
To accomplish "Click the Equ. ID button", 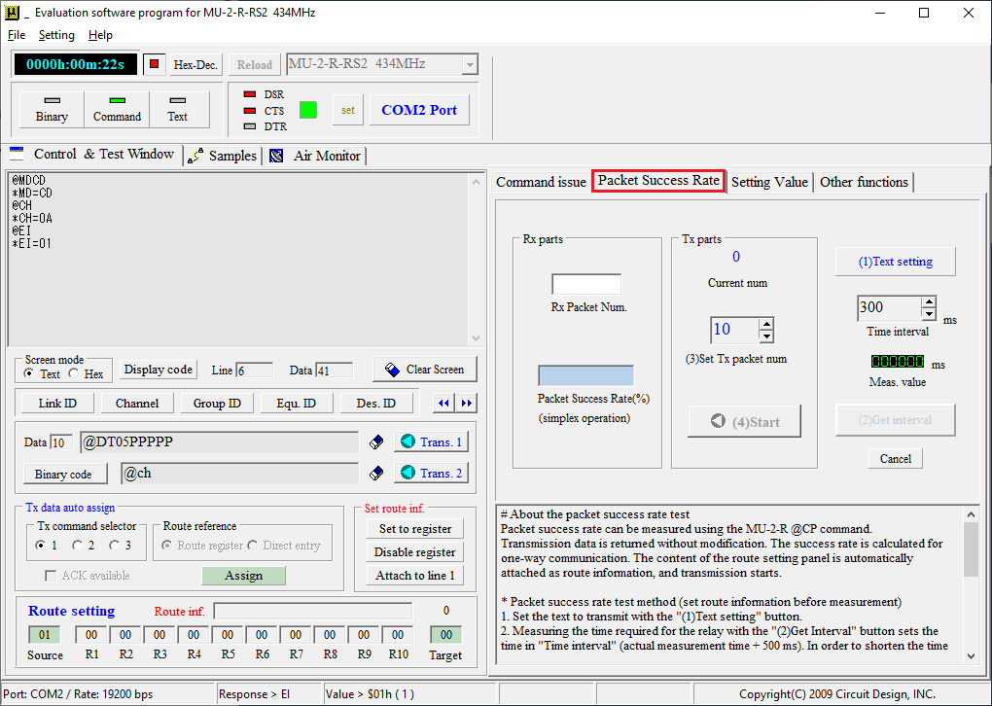I will [296, 403].
